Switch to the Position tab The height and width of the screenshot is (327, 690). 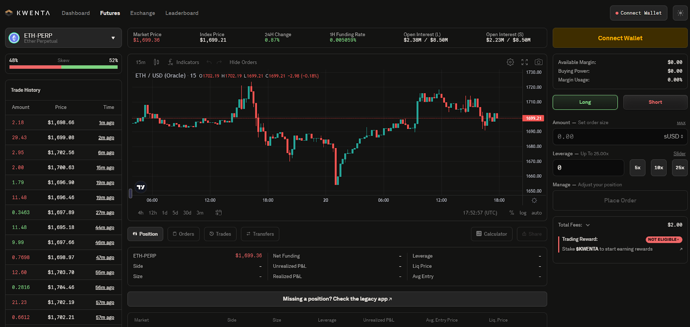pyautogui.click(x=145, y=234)
